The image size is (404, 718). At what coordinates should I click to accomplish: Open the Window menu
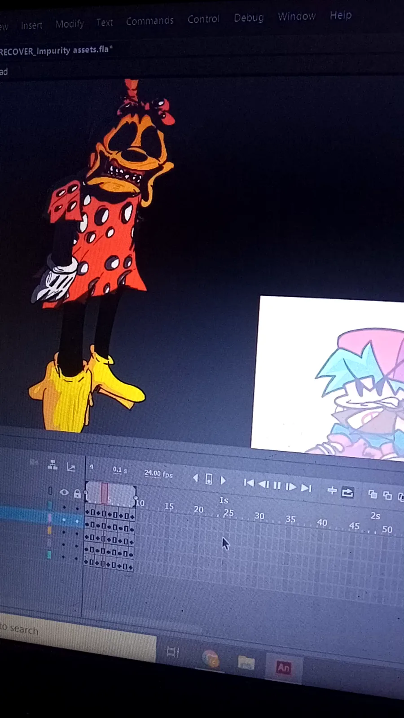pos(296,16)
